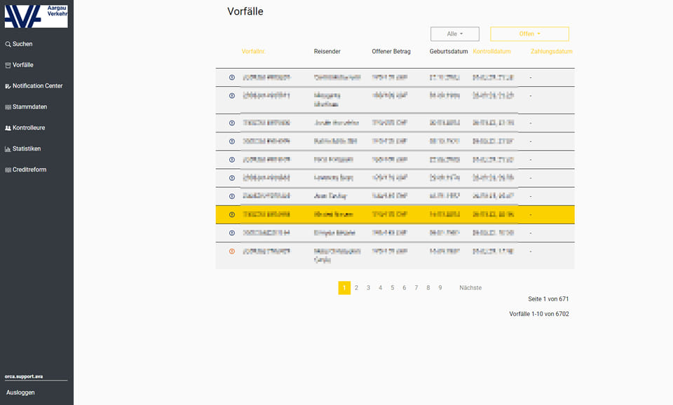Click the Suchen magnifier icon in sidebar

coord(8,44)
